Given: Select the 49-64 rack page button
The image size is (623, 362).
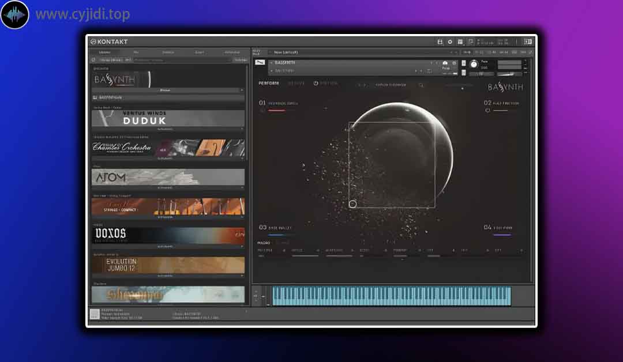Looking at the screenshot, I should [504, 52].
